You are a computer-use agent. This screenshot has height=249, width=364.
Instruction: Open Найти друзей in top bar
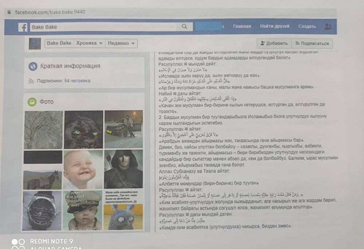(274, 26)
